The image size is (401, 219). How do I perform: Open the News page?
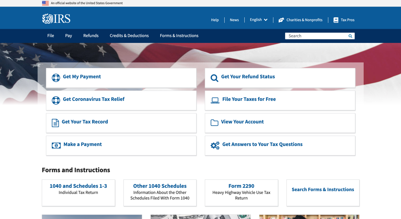pyautogui.click(x=234, y=20)
